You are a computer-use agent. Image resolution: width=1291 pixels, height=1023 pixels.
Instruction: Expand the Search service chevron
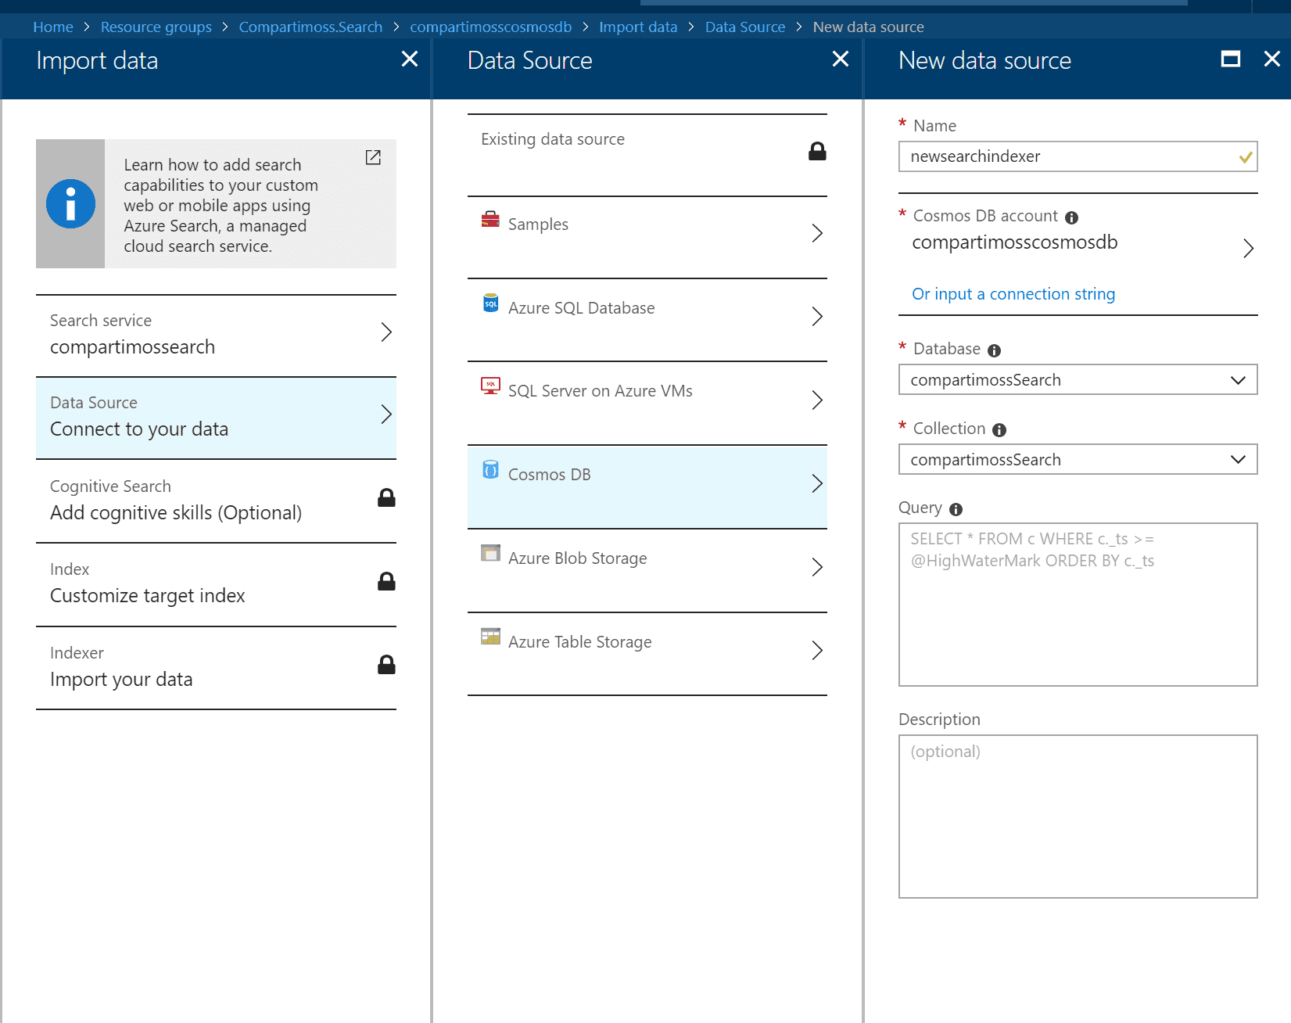[386, 332]
